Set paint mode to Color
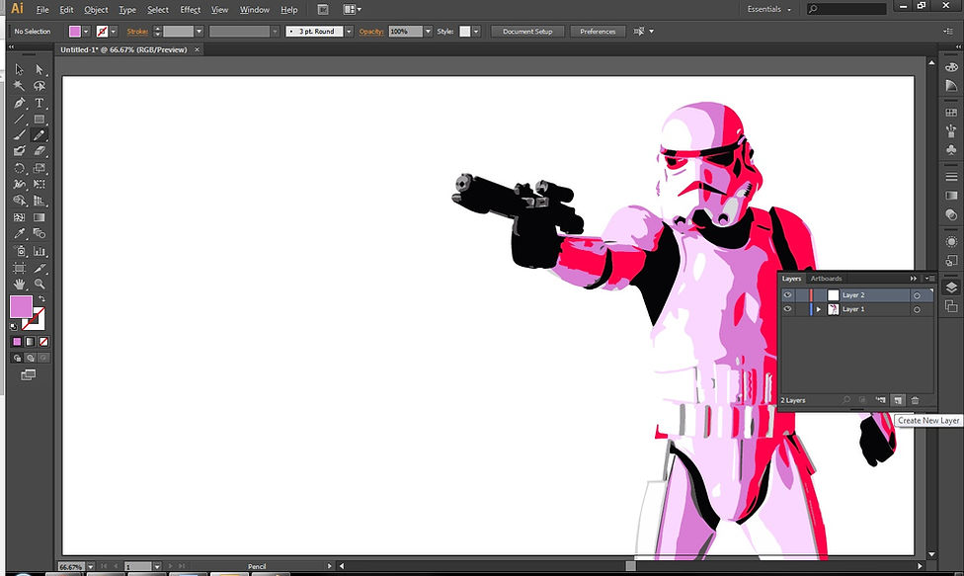This screenshot has width=964, height=576. coord(17,342)
